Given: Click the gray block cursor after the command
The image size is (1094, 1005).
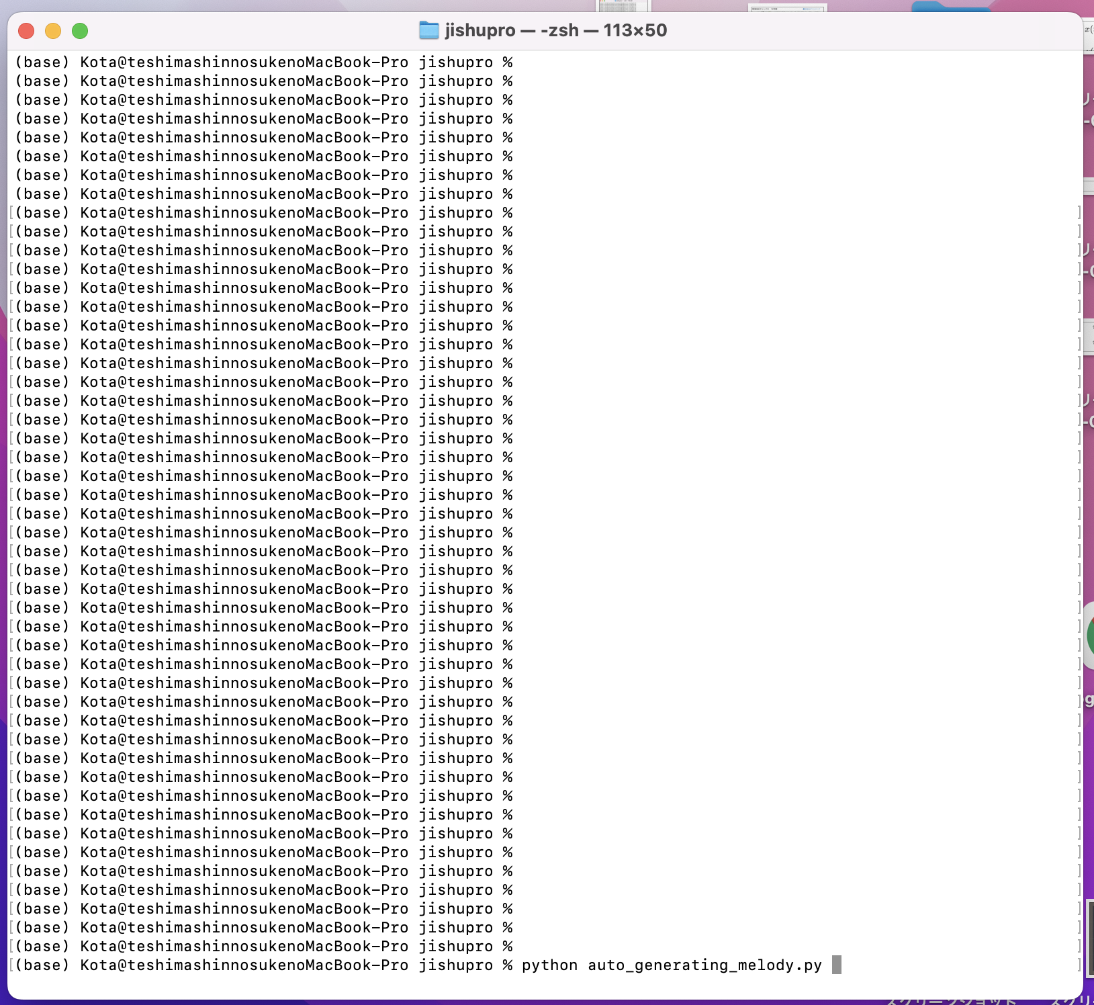Looking at the screenshot, I should pyautogui.click(x=837, y=965).
